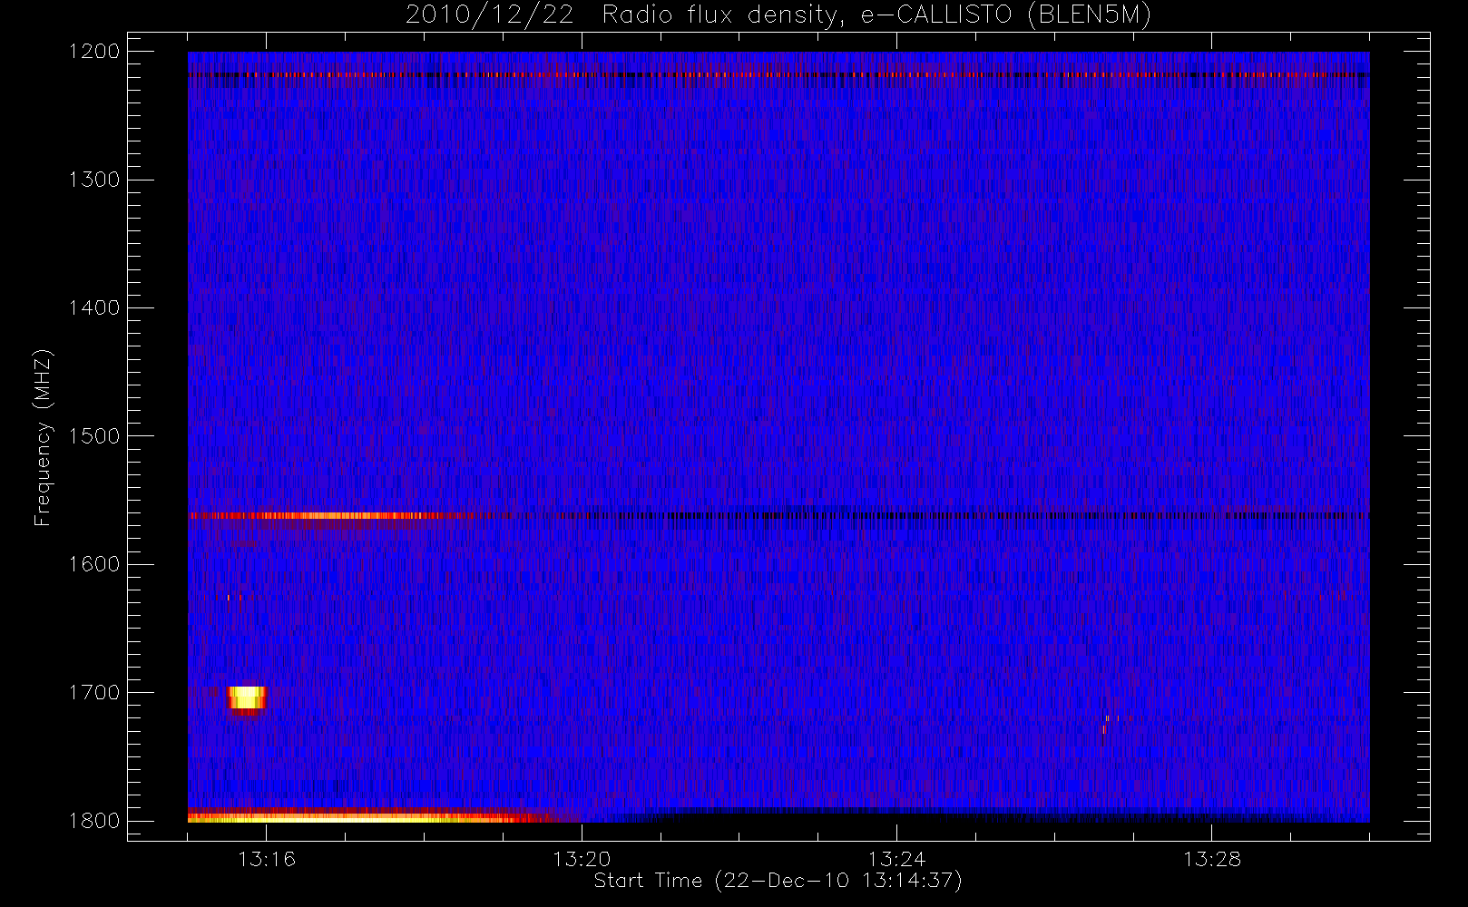The image size is (1468, 907).
Task: Click the bright yellow burst near 1700 MHz
Action: [x=247, y=697]
